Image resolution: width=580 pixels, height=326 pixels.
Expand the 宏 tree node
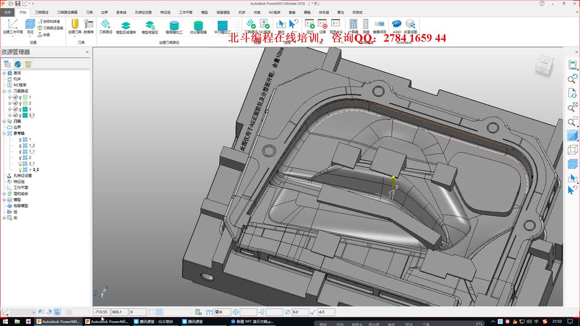coord(4,218)
